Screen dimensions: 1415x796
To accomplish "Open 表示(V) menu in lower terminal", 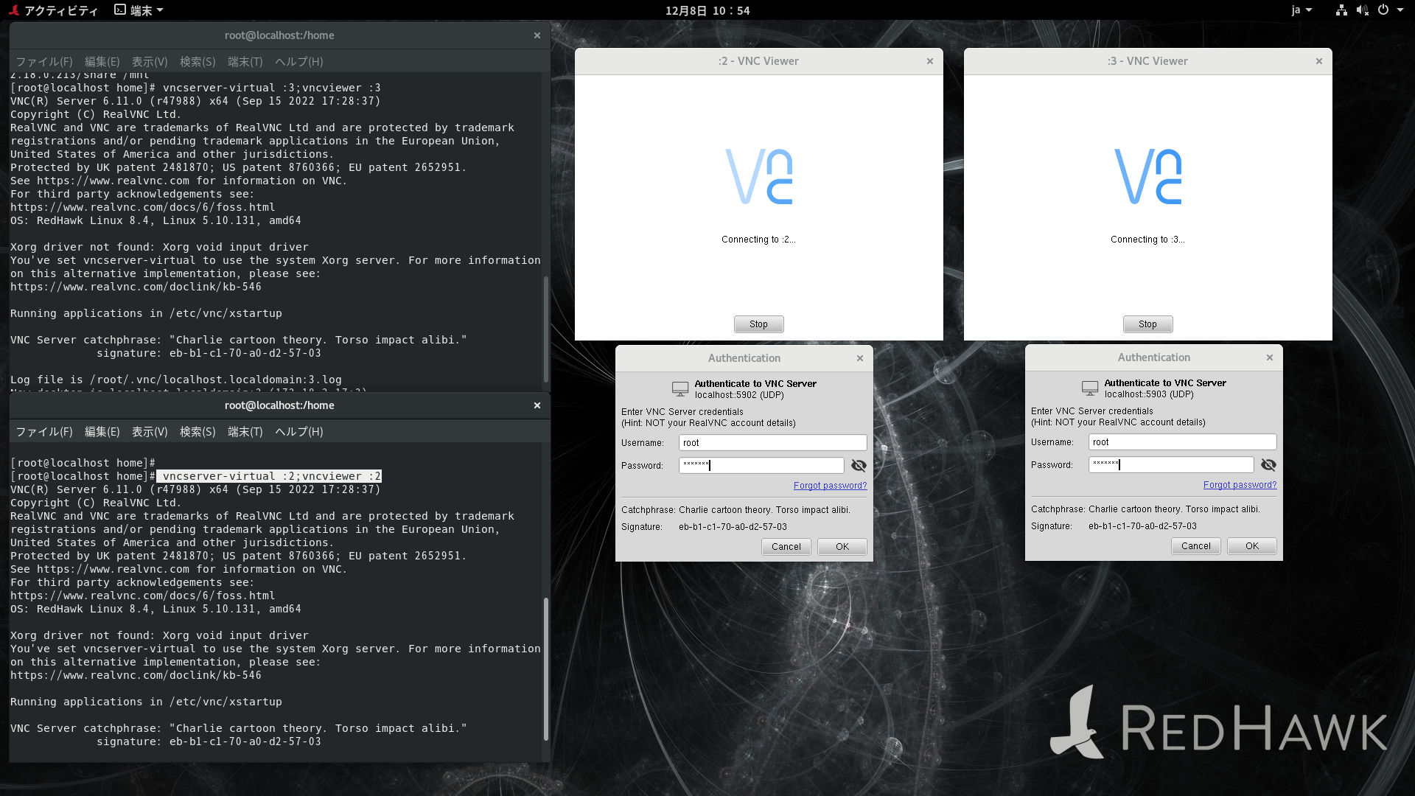I will tap(150, 432).
